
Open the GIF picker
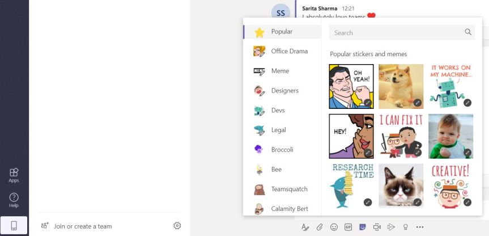(348, 227)
